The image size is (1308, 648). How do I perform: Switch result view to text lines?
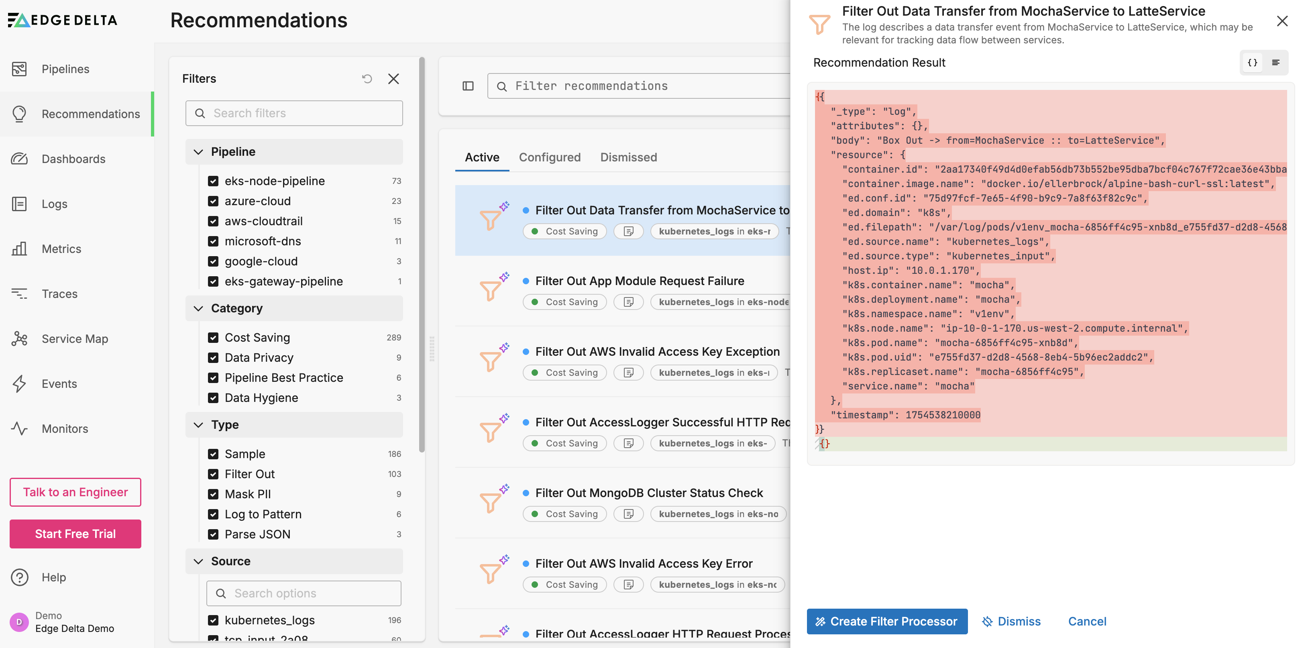(1275, 63)
